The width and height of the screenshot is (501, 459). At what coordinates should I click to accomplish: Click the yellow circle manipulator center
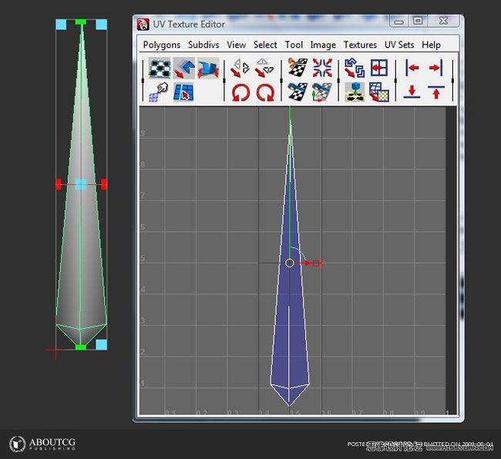point(290,263)
